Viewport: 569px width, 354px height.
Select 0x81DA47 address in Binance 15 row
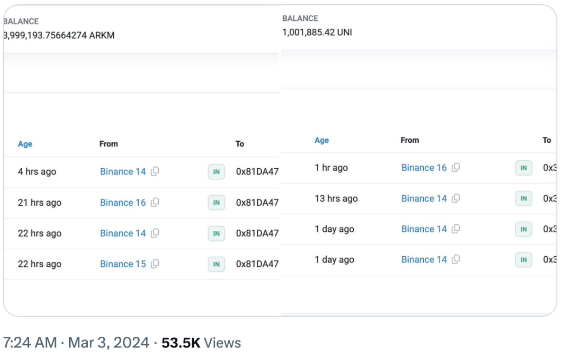pyautogui.click(x=257, y=264)
